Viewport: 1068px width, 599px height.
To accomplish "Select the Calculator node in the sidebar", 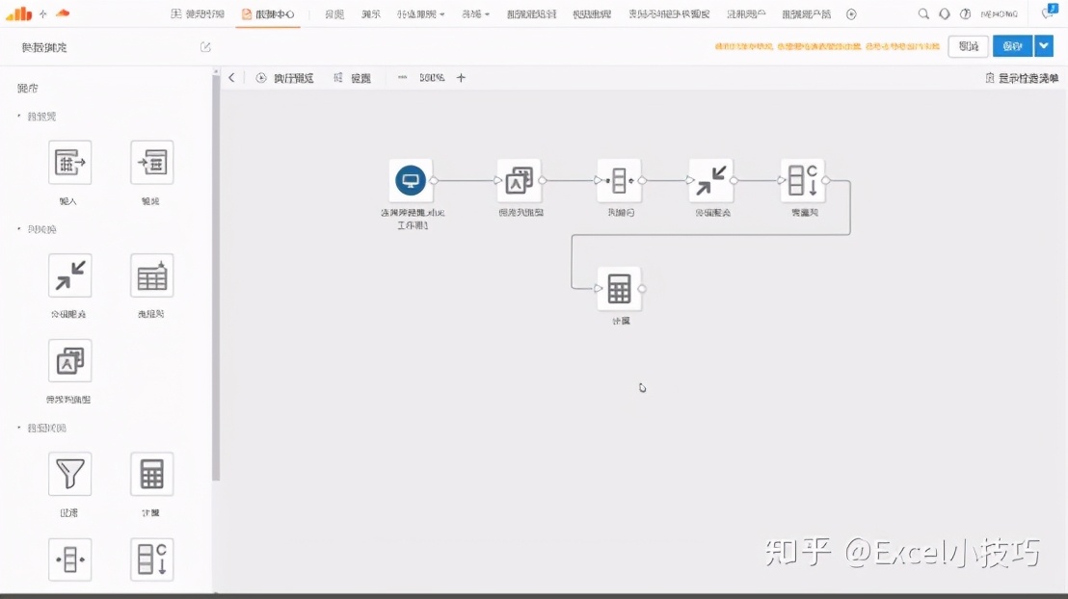I will pyautogui.click(x=150, y=473).
